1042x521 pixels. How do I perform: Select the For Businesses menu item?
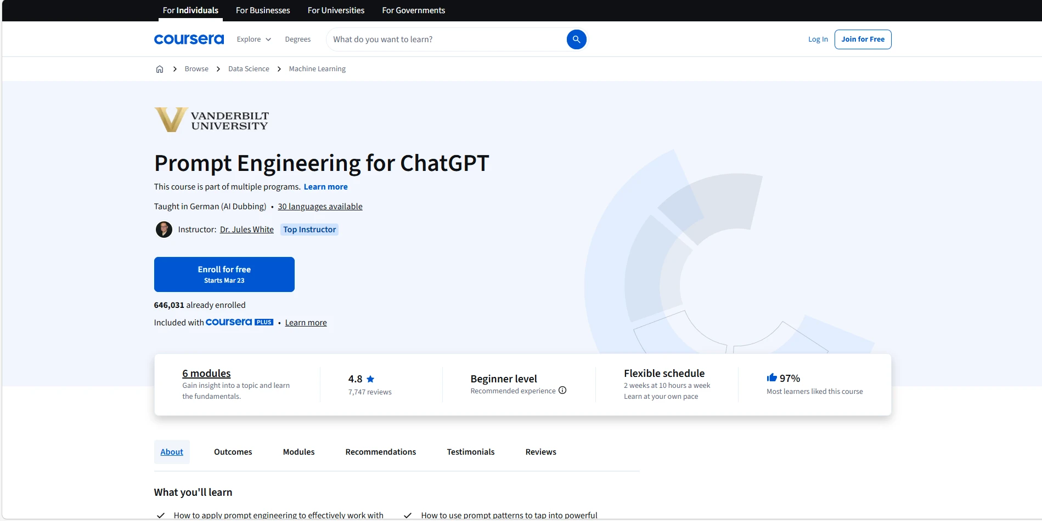tap(263, 10)
